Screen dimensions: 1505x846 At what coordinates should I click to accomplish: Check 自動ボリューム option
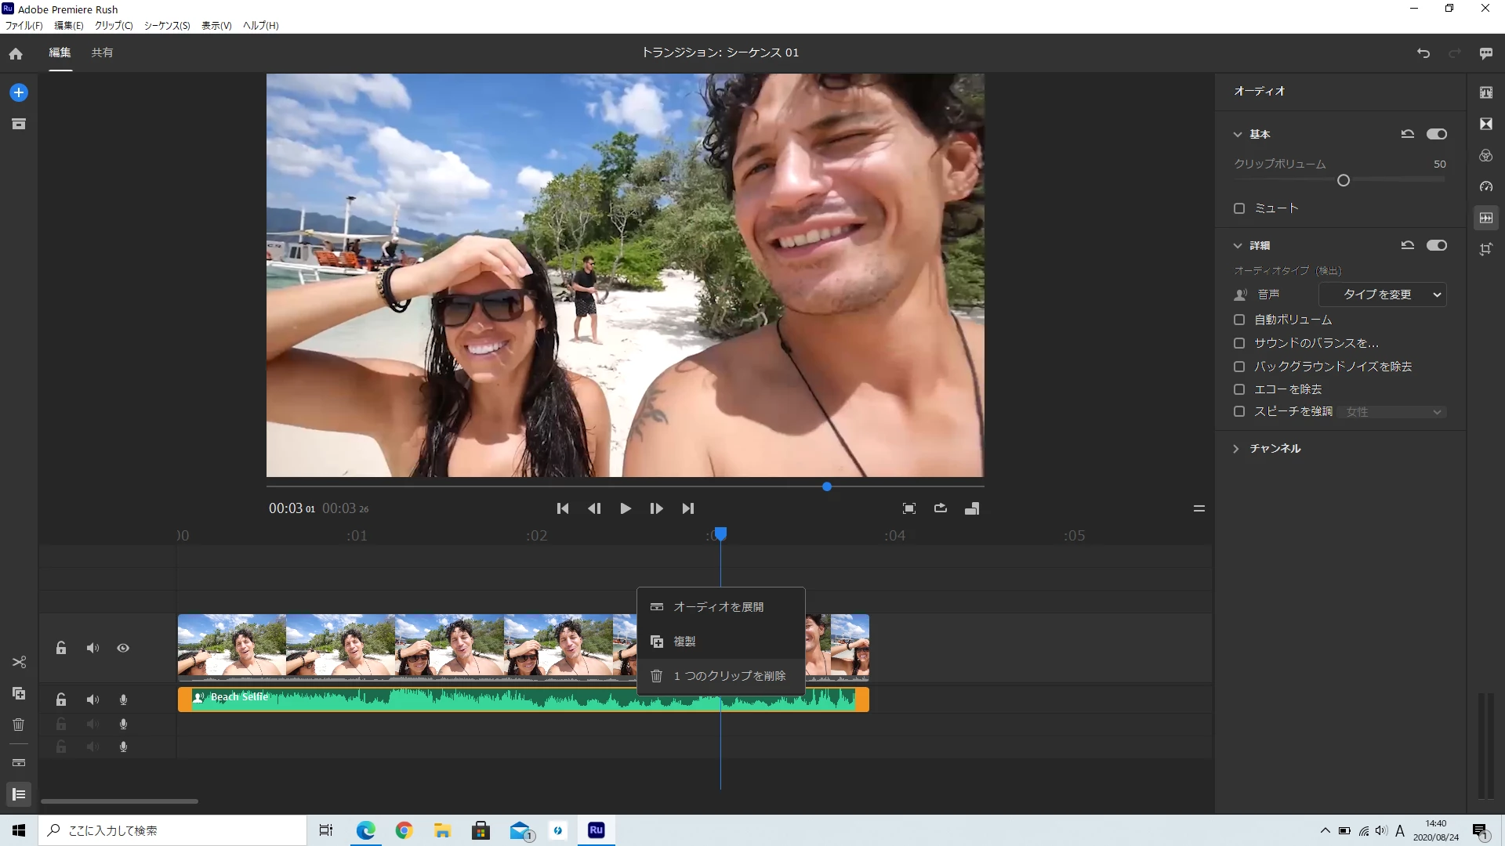1239,320
